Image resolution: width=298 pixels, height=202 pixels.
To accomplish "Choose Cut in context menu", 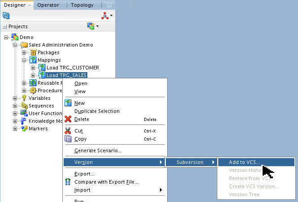I will coord(115,131).
